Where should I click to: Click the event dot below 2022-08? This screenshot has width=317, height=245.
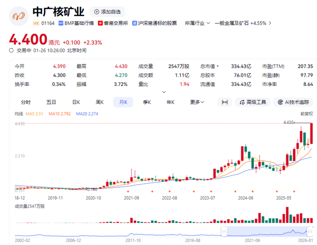tap(169, 191)
